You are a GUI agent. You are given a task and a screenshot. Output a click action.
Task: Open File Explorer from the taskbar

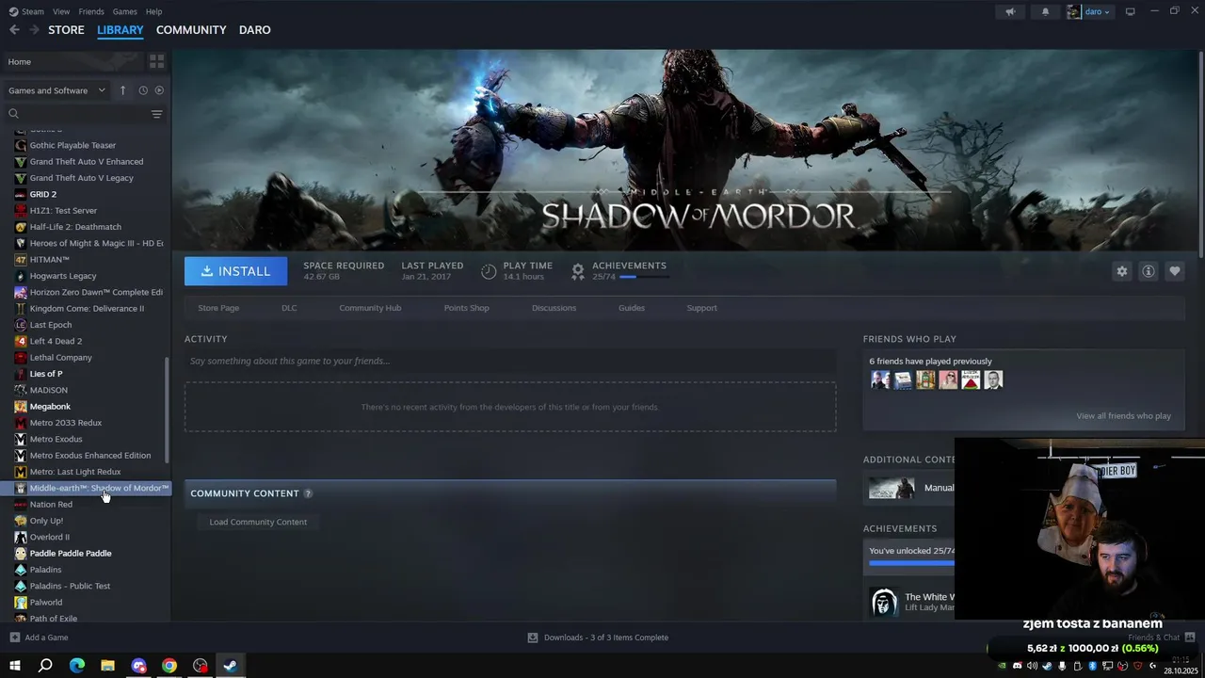click(108, 666)
